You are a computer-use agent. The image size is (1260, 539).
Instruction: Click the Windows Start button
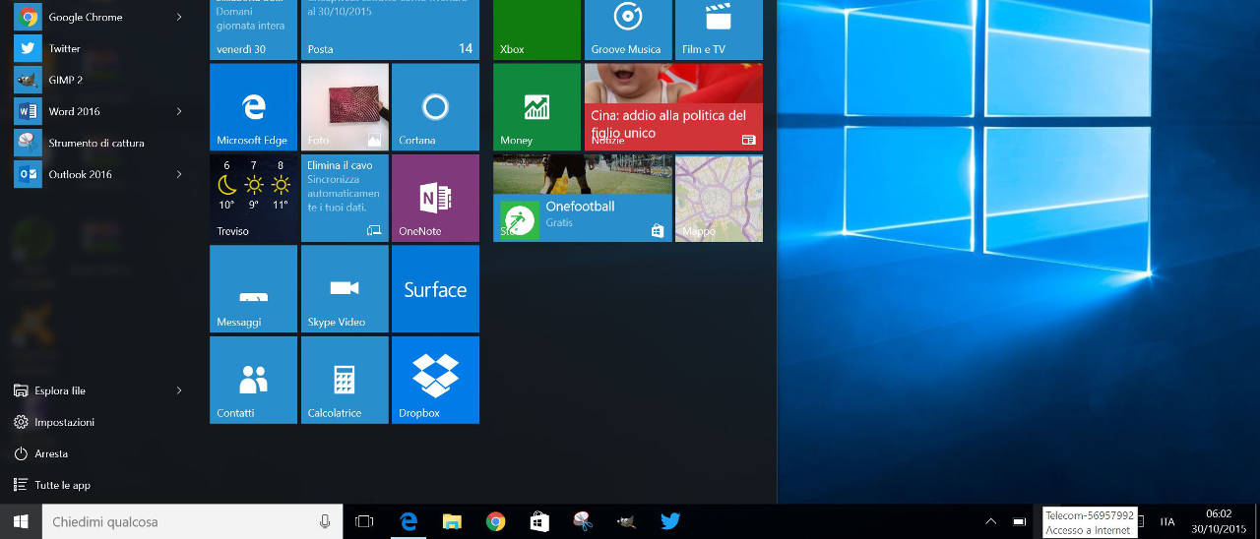[x=21, y=521]
